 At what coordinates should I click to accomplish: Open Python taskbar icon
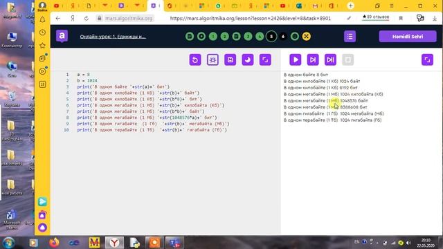(x=135, y=243)
